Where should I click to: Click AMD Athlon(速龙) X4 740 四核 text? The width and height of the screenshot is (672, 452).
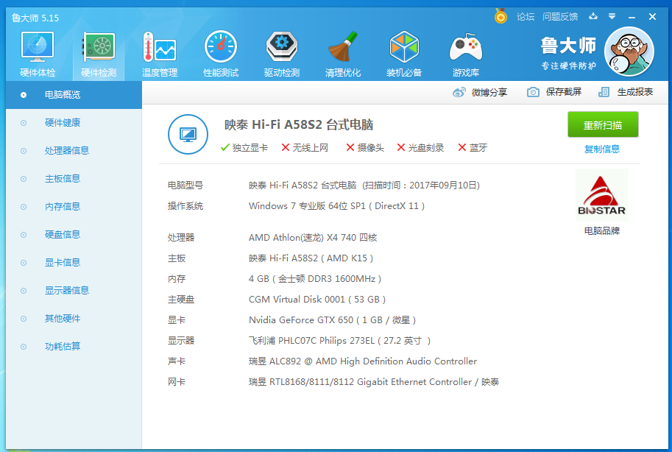click(313, 238)
